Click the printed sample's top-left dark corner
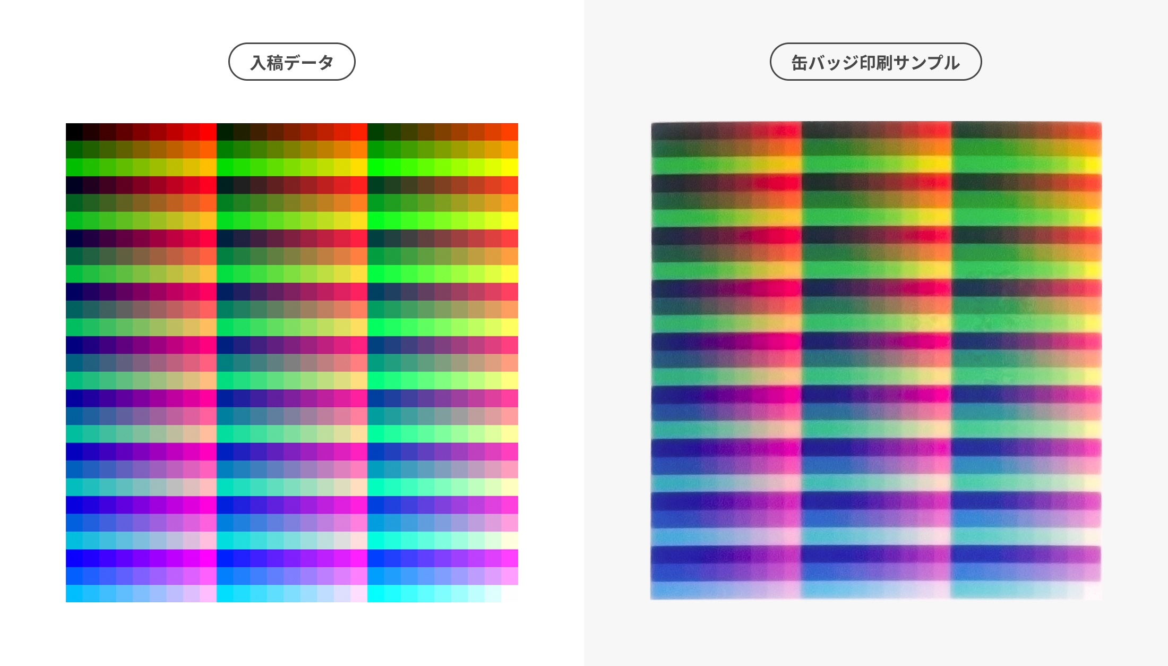This screenshot has width=1168, height=666. coord(659,131)
